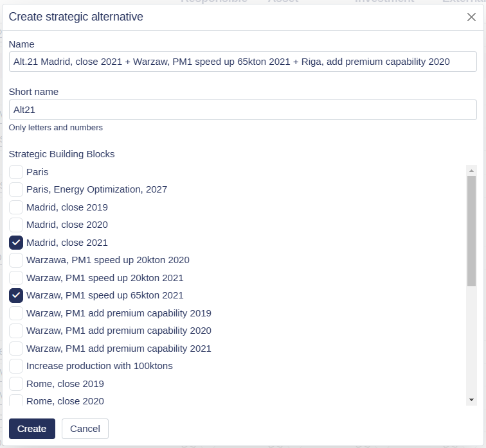Close the Create strategic alternative dialog
This screenshot has width=486, height=448.
point(471,17)
